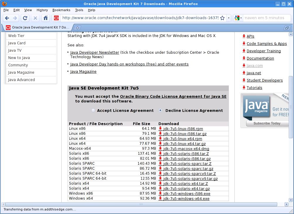Viewport: 294px width, 214px height.
Task: Click download icon for jdk-7u5-windows-x64.exe
Action: [x=160, y=198]
